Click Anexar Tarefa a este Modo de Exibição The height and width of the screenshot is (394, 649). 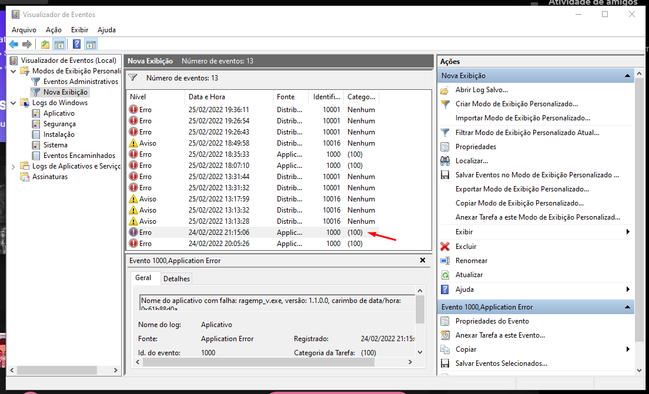(x=538, y=217)
